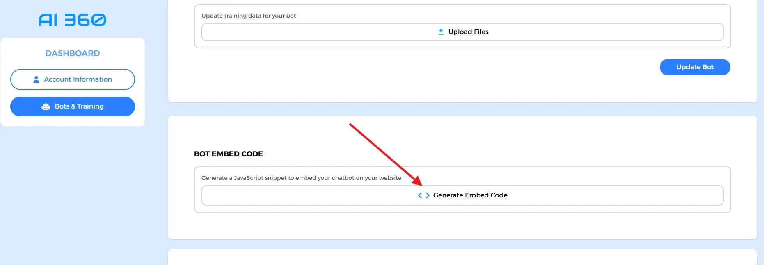
Task: Click the Update Bot button
Action: pos(695,67)
